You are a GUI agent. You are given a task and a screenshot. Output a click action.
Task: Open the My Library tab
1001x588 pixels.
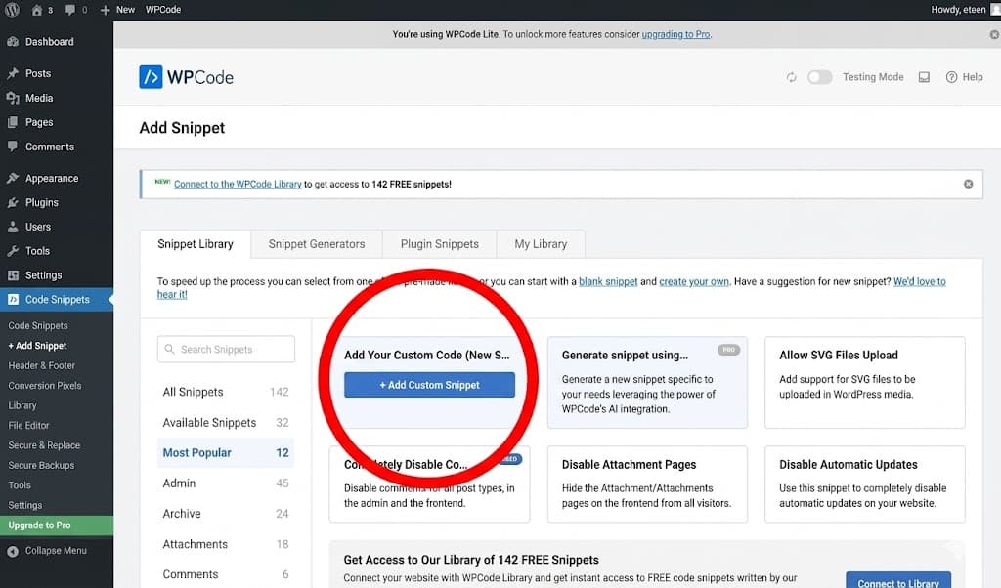pos(540,243)
